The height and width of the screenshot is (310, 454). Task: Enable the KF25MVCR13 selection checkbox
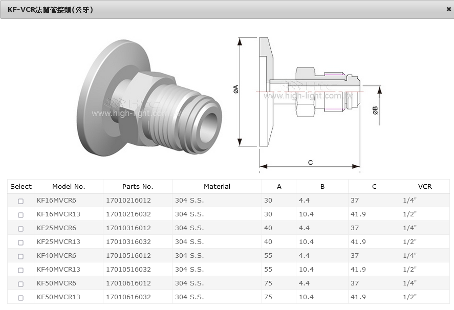[x=20, y=242]
